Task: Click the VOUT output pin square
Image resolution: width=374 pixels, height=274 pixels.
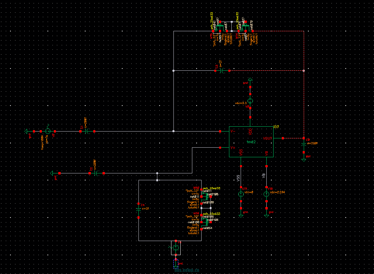Action: pyautogui.click(x=283, y=138)
